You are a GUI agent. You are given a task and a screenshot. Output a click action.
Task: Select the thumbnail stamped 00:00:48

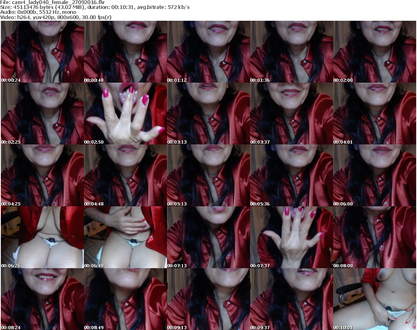tap(125, 52)
